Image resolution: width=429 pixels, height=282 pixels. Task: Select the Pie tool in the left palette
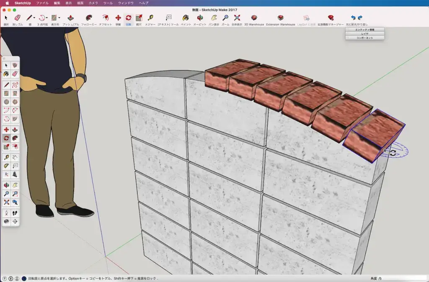pyautogui.click(x=15, y=119)
